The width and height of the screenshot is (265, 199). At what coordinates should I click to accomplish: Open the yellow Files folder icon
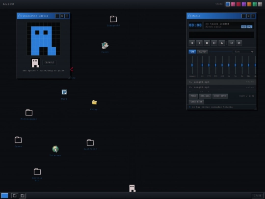click(94, 102)
